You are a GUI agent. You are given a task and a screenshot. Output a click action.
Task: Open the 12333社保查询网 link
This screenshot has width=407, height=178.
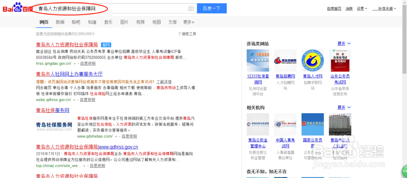258,79
